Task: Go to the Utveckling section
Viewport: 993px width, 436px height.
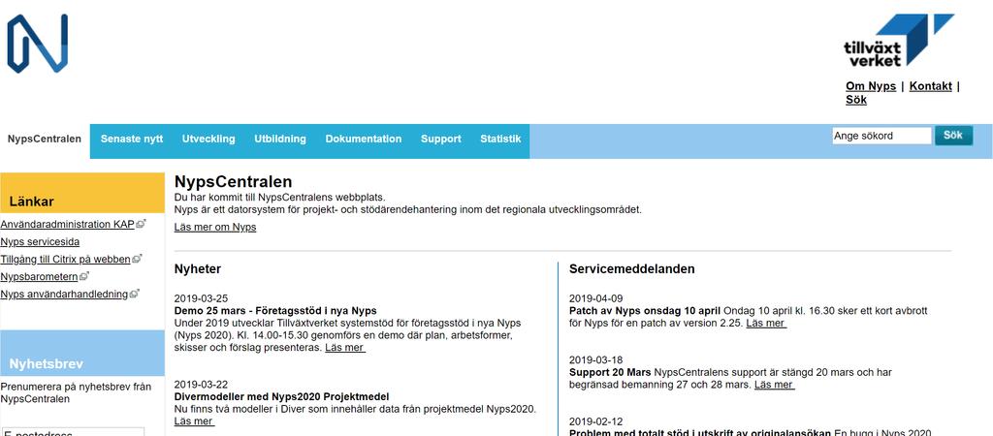Action: 208,139
